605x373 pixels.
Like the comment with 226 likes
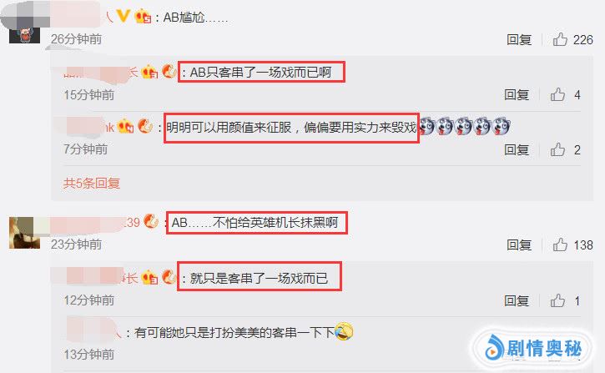560,39
